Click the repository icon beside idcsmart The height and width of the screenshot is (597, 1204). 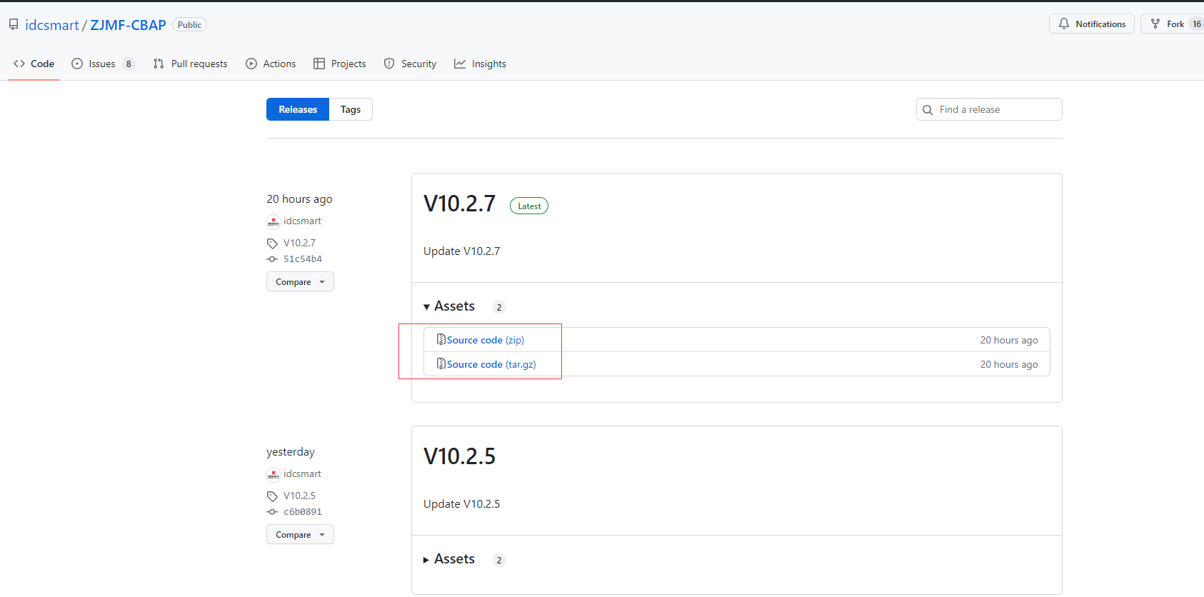14,24
